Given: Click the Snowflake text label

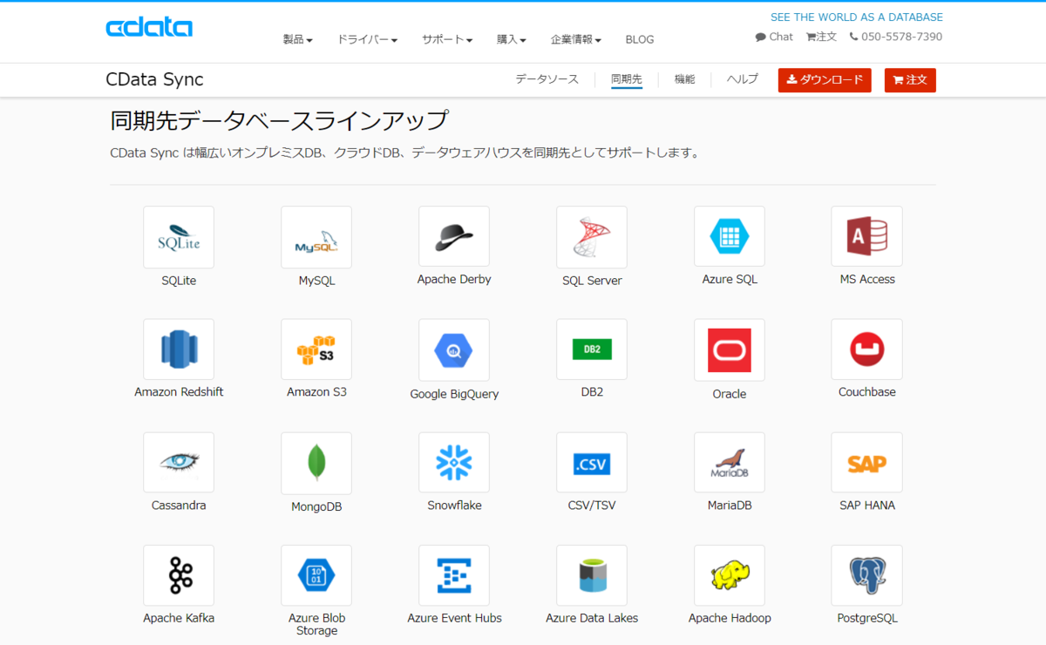Looking at the screenshot, I should 454,506.
